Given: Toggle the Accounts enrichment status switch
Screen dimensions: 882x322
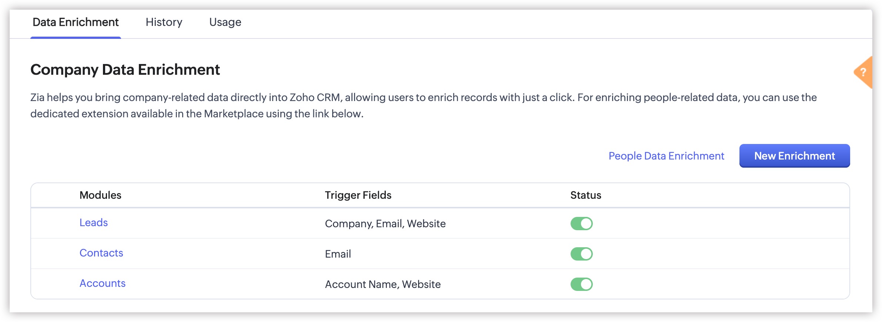Looking at the screenshot, I should pos(581,284).
